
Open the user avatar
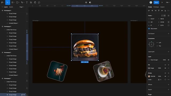pyautogui.click(x=151, y=2)
